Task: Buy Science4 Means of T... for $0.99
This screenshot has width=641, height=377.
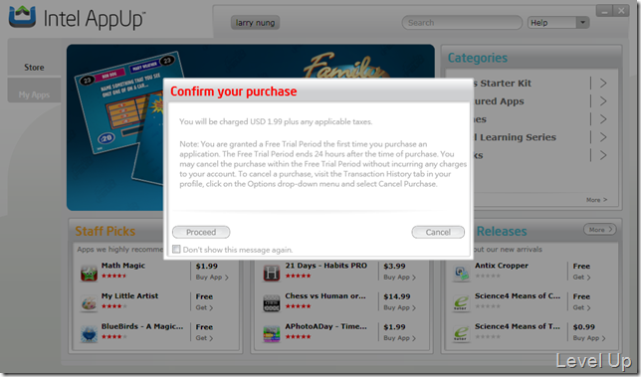Action: click(x=589, y=338)
